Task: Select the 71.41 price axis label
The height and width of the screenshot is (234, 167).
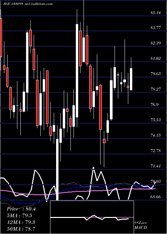Action: 156,166
